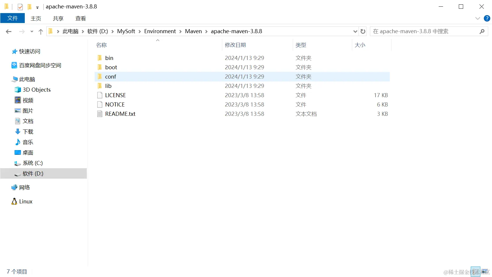Open the Help question mark icon

click(487, 18)
